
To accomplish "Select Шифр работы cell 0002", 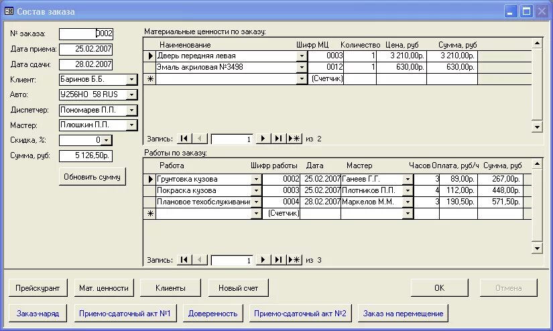I will (282, 179).
